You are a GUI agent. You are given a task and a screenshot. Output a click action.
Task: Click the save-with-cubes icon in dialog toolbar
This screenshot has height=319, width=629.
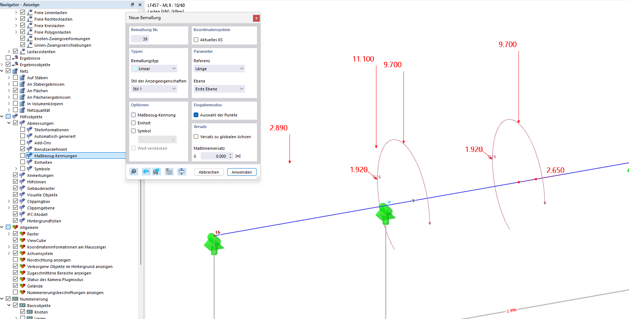tap(156, 171)
